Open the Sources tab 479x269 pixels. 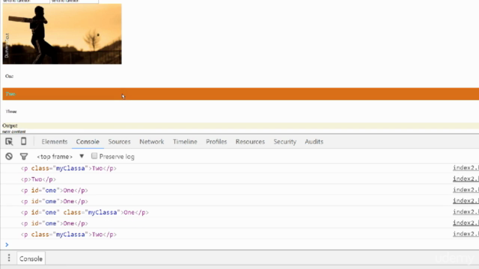[x=119, y=141]
